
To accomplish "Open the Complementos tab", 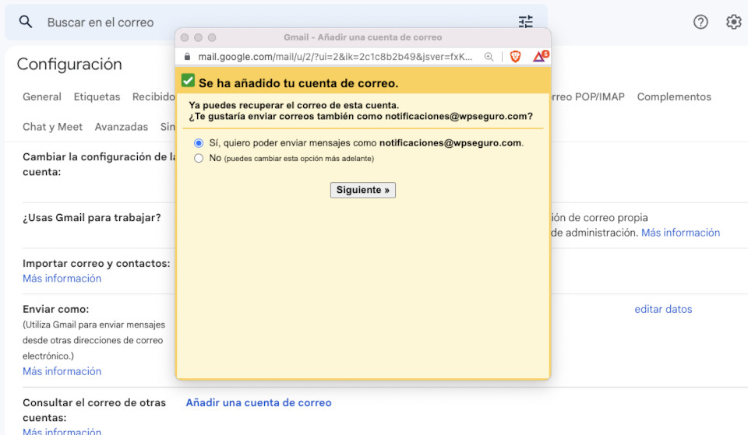I will [674, 96].
